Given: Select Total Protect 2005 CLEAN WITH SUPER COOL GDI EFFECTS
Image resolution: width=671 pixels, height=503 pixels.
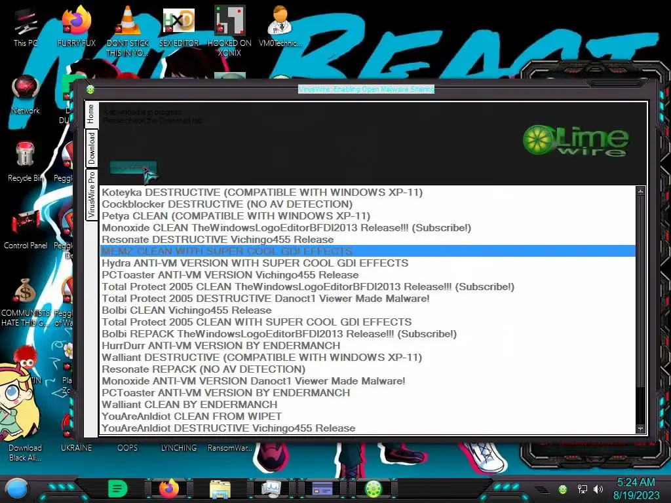Looking at the screenshot, I should pyautogui.click(x=368, y=322).
